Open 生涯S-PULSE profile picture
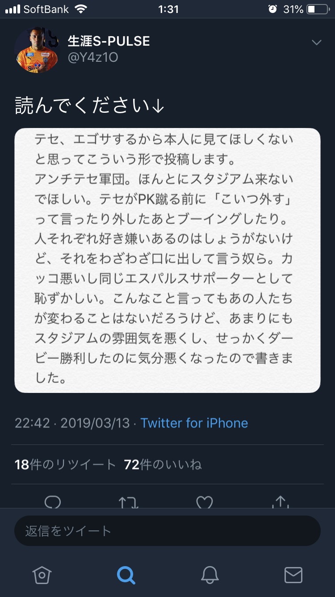335x597 pixels. click(x=37, y=50)
